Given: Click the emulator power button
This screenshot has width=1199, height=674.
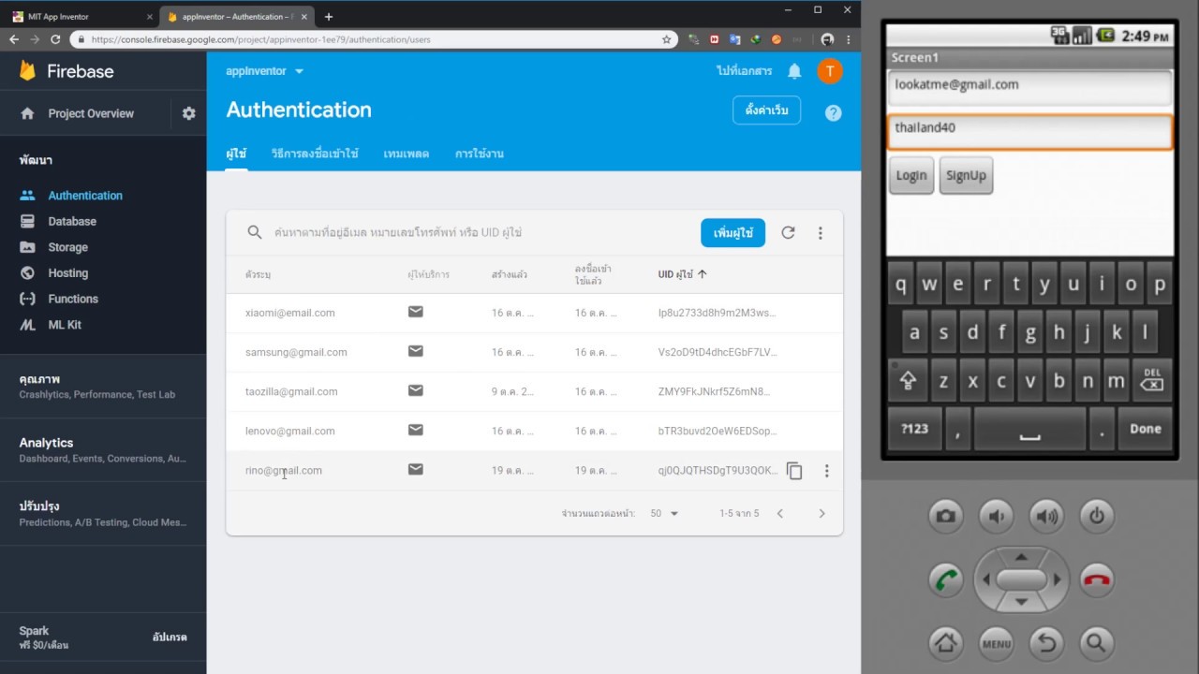Looking at the screenshot, I should (1097, 516).
